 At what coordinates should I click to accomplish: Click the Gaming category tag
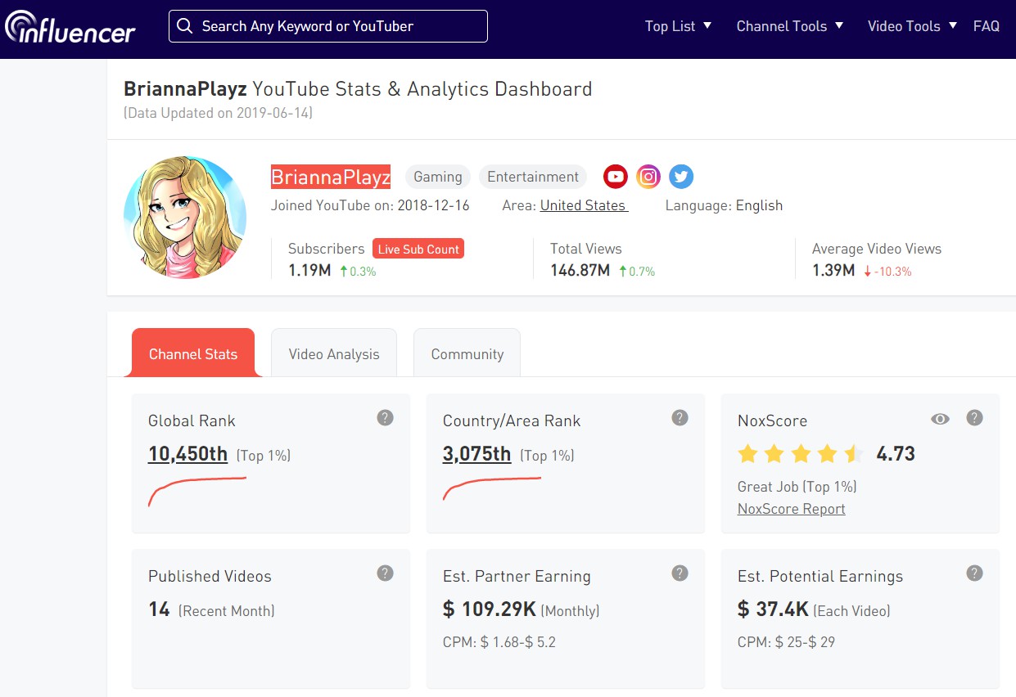(x=438, y=177)
